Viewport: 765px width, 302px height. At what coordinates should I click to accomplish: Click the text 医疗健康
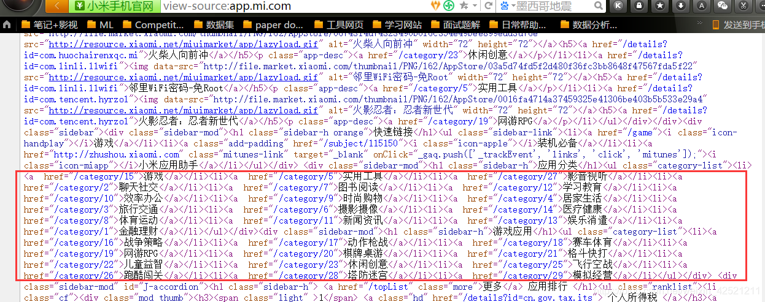click(582, 210)
